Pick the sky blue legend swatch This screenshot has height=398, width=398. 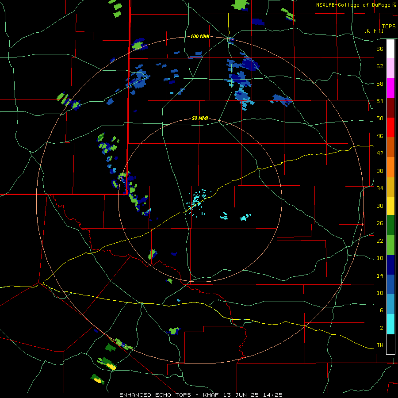(x=390, y=304)
